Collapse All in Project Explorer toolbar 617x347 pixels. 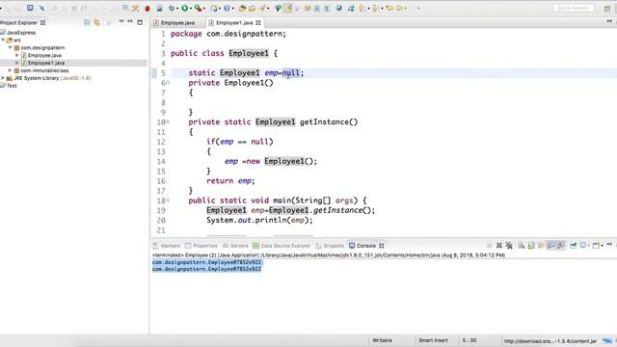click(87, 23)
